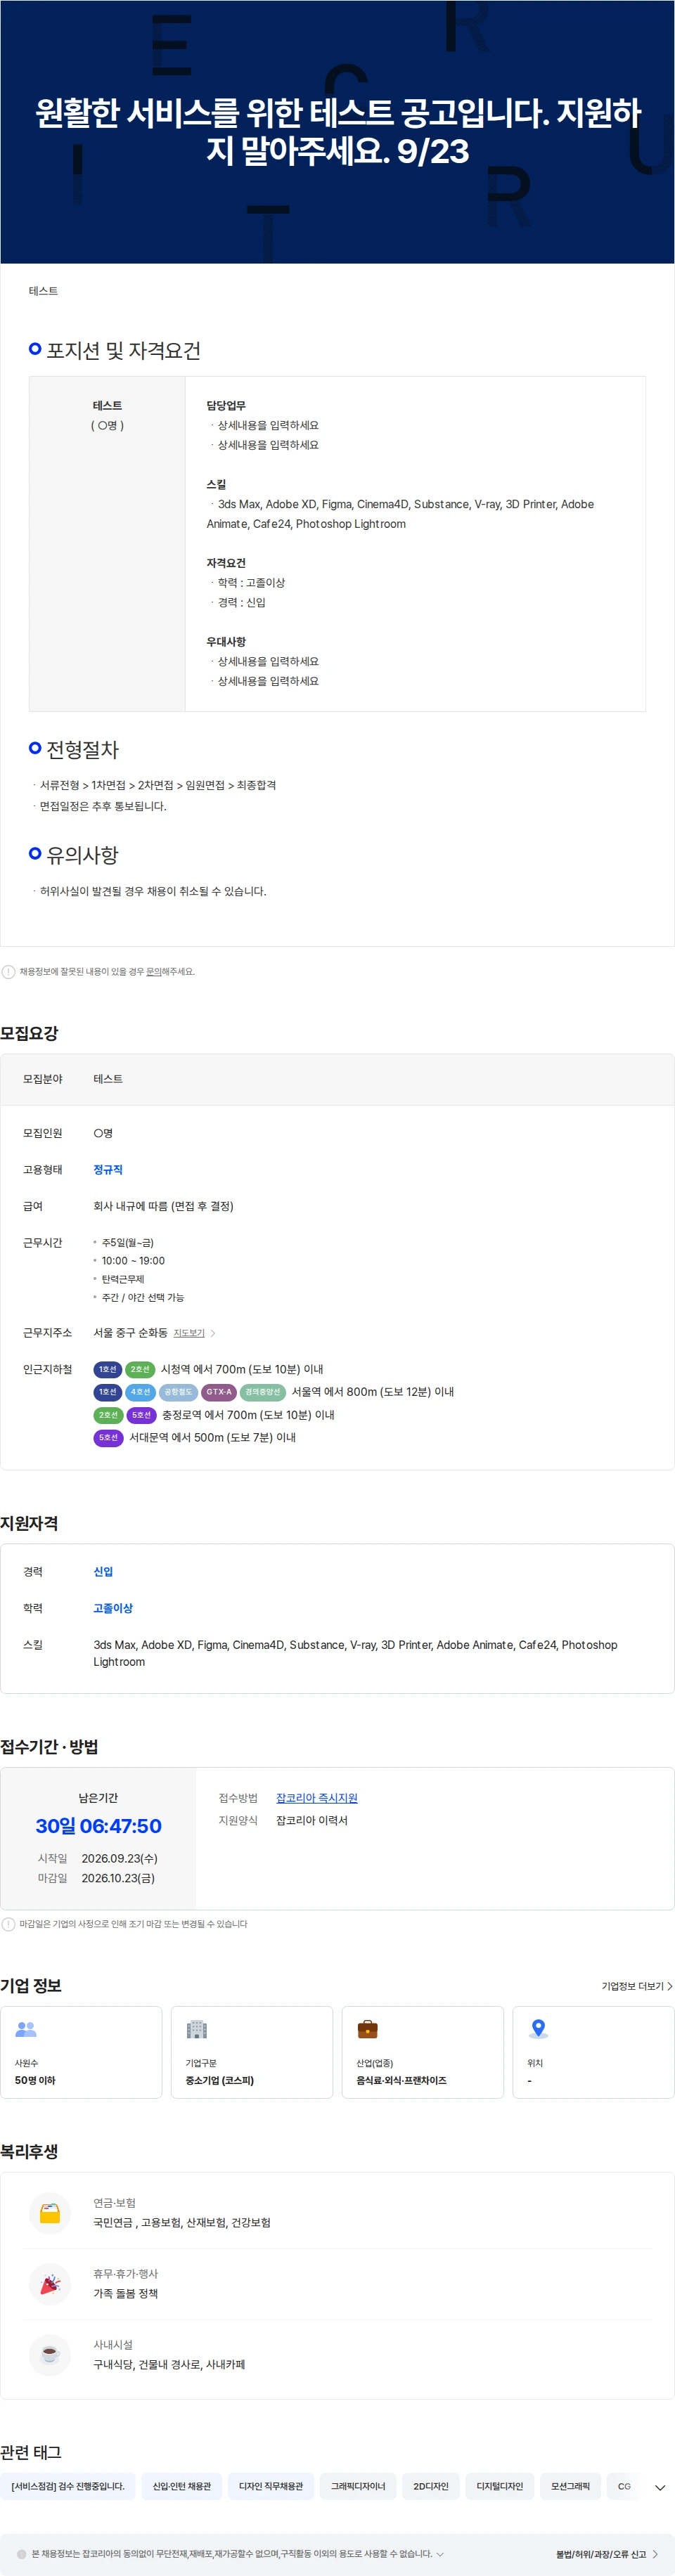
Task: Click the 서울 중구 순화동 address
Action: coord(130,1333)
